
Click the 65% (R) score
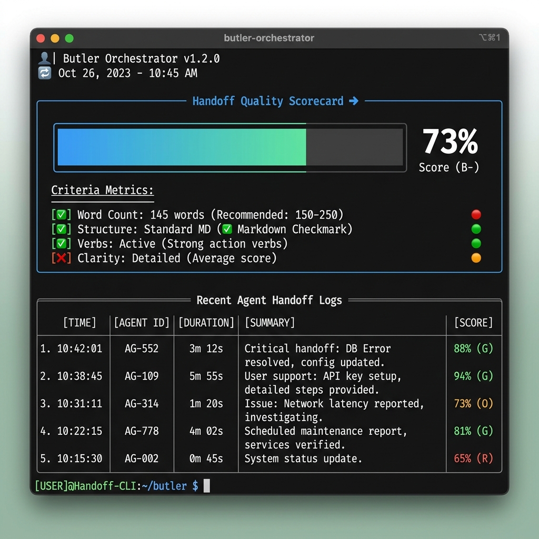point(473,458)
